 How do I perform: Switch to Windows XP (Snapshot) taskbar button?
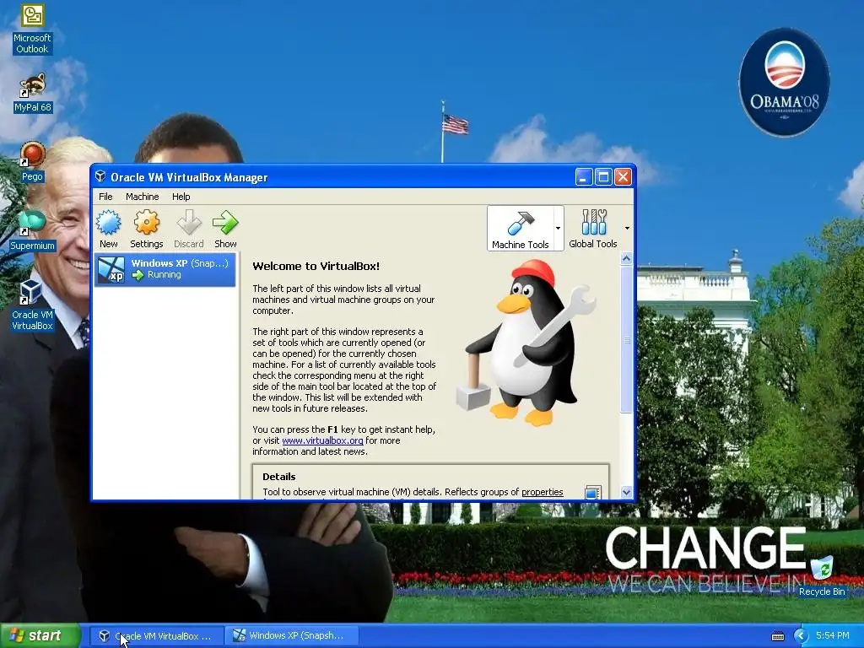[290, 636]
